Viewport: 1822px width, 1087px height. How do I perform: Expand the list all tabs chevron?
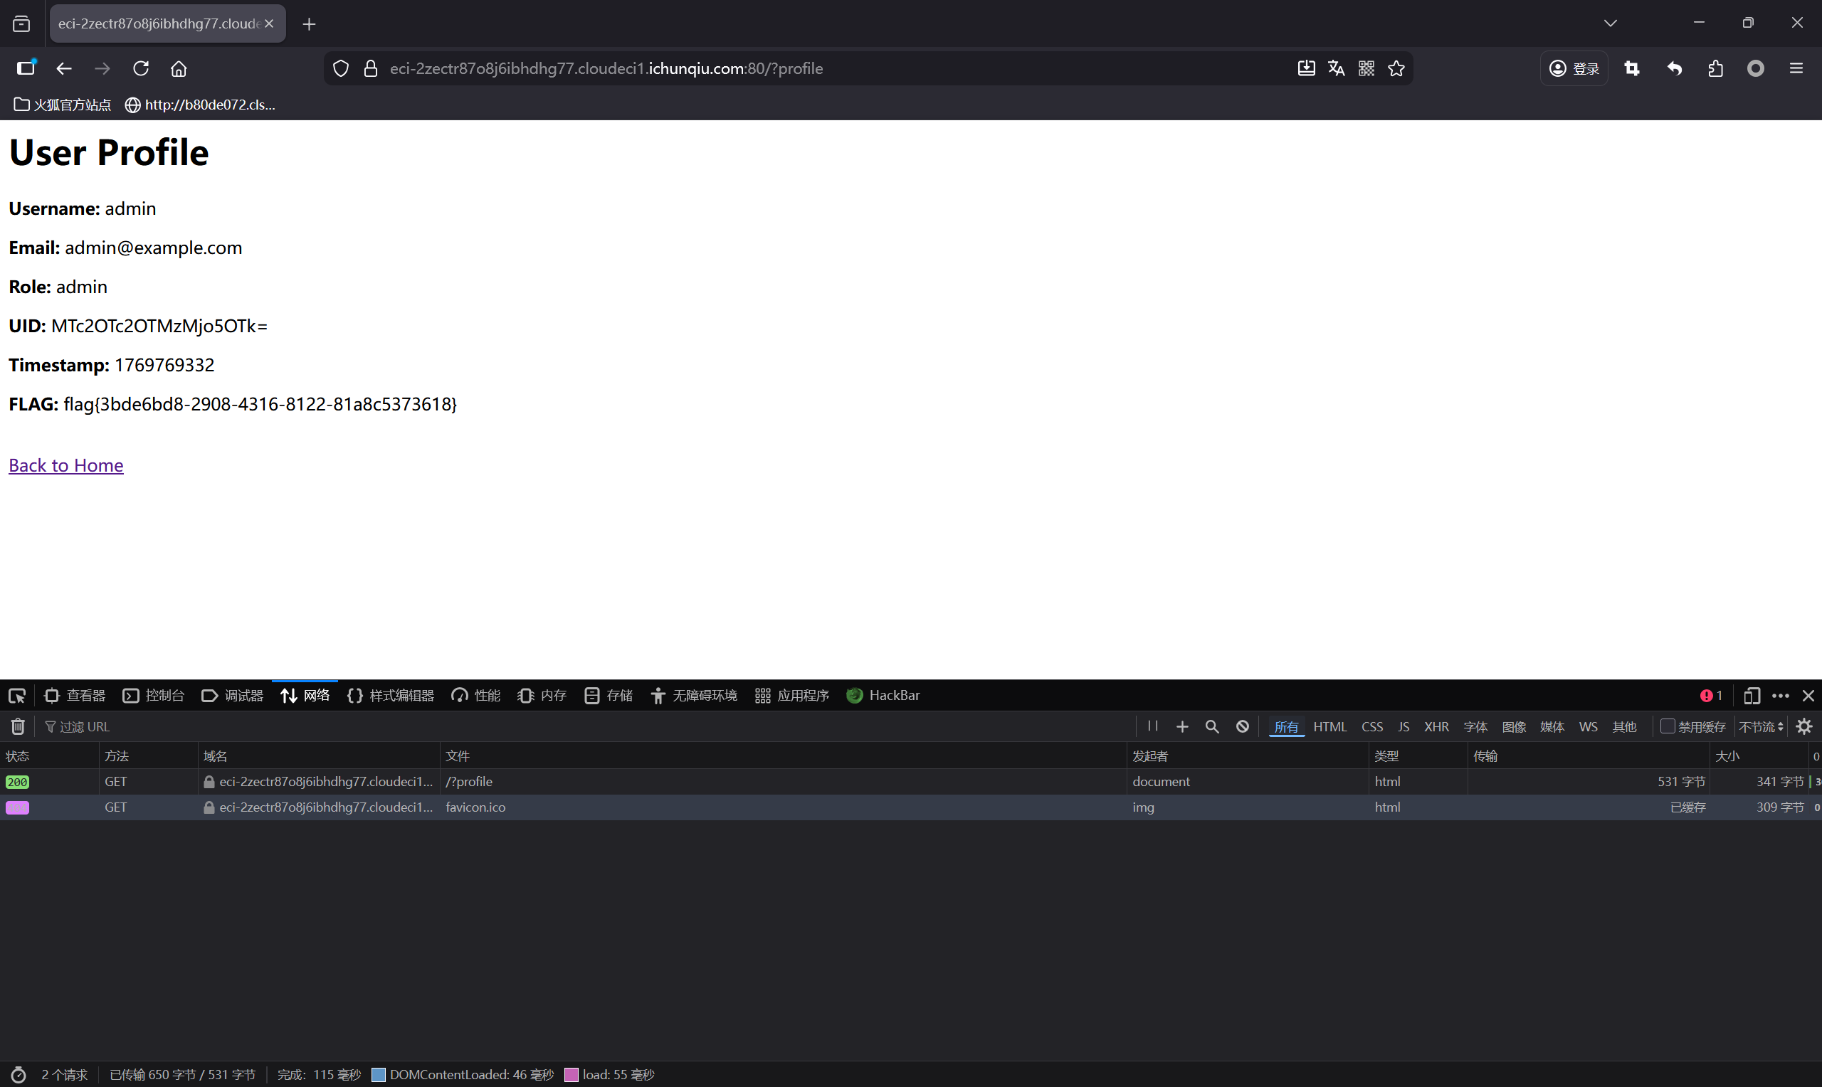pos(1611,23)
